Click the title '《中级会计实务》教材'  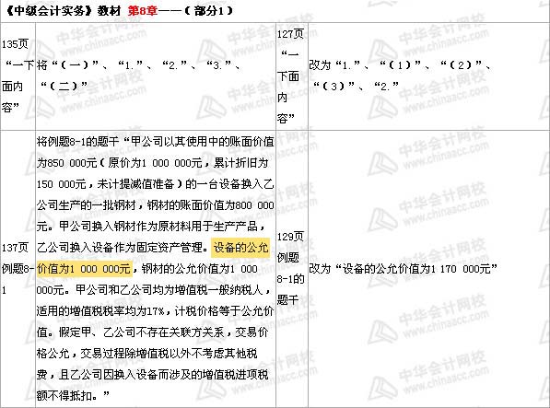pyautogui.click(x=64, y=10)
